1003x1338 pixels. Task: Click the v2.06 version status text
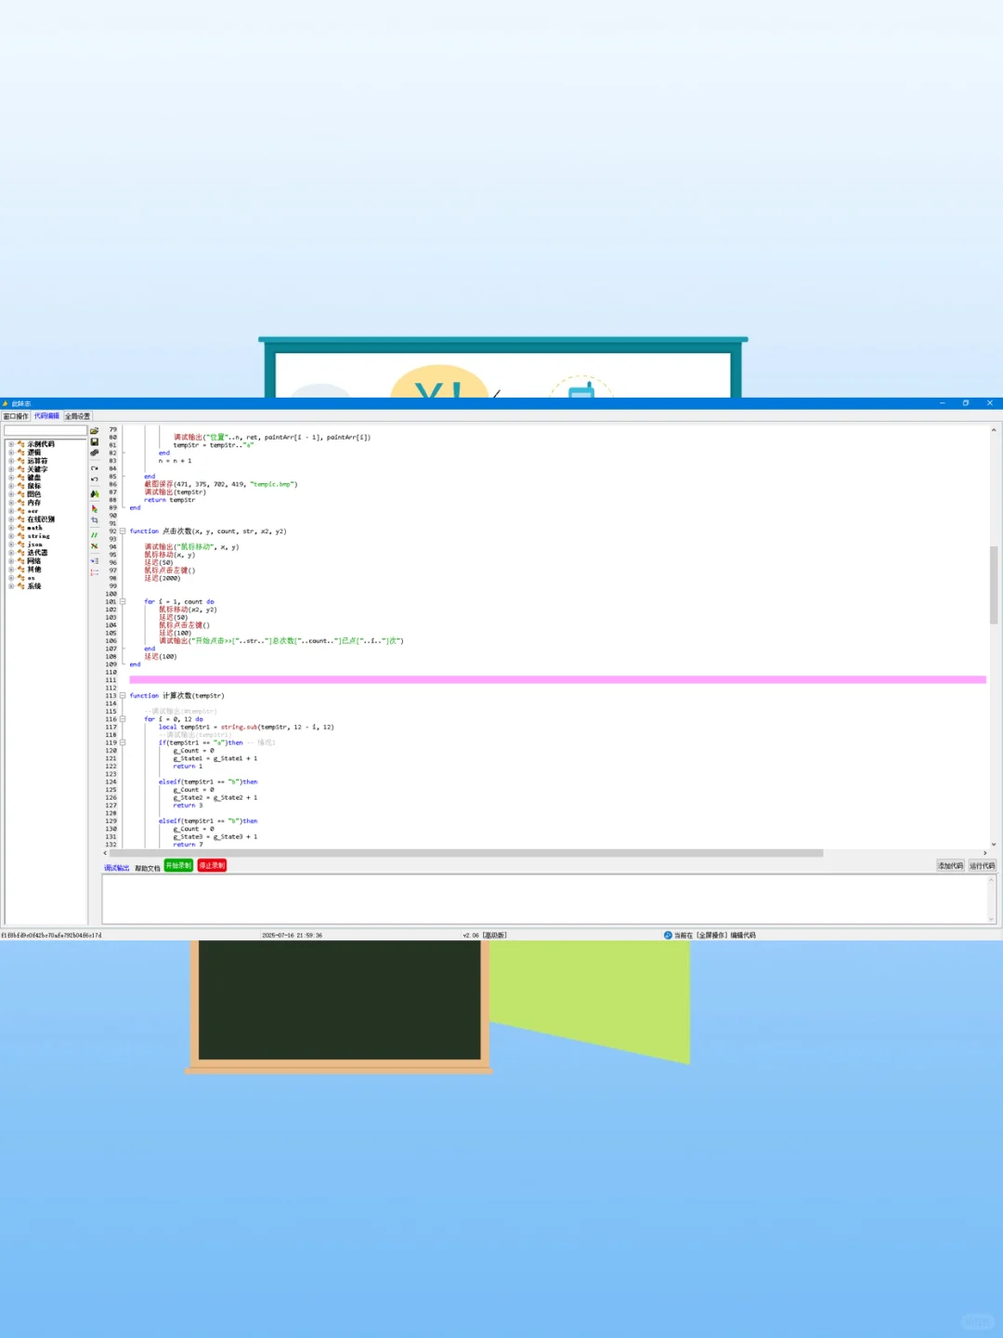pos(485,936)
